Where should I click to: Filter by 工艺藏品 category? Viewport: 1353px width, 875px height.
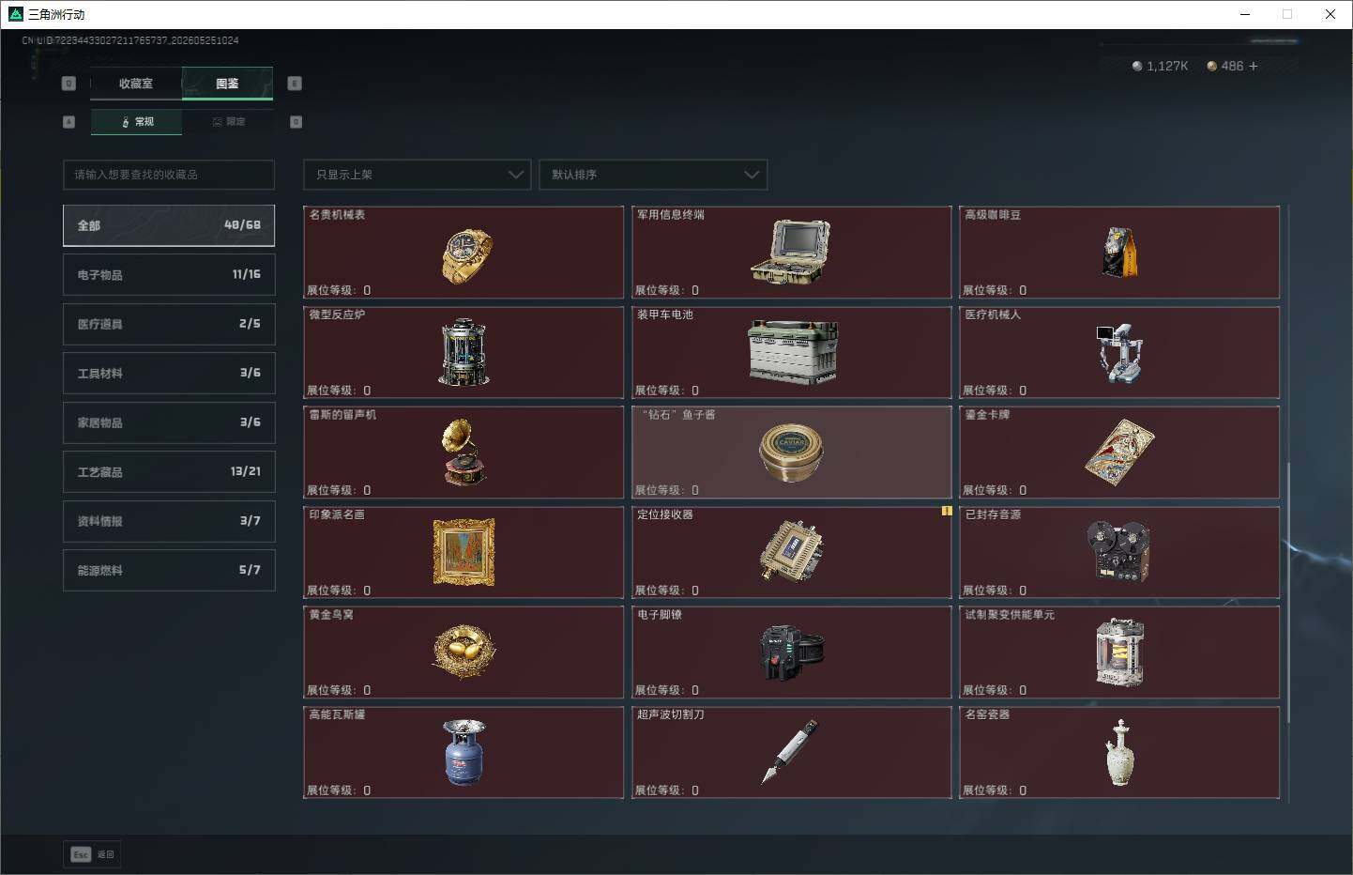point(169,471)
